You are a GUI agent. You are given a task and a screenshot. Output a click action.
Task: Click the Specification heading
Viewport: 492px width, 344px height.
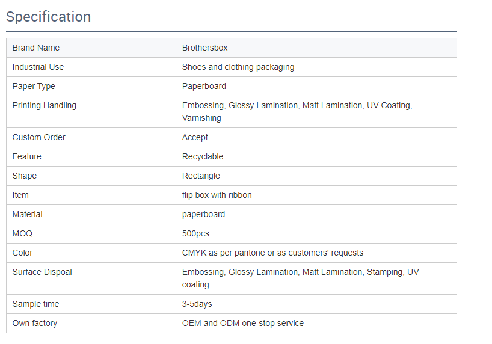point(49,17)
